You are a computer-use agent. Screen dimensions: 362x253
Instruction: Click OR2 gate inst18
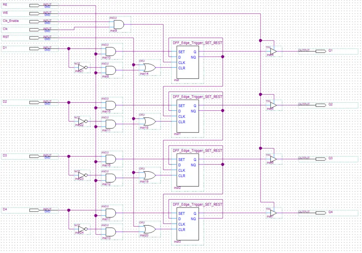pyautogui.click(x=150, y=121)
